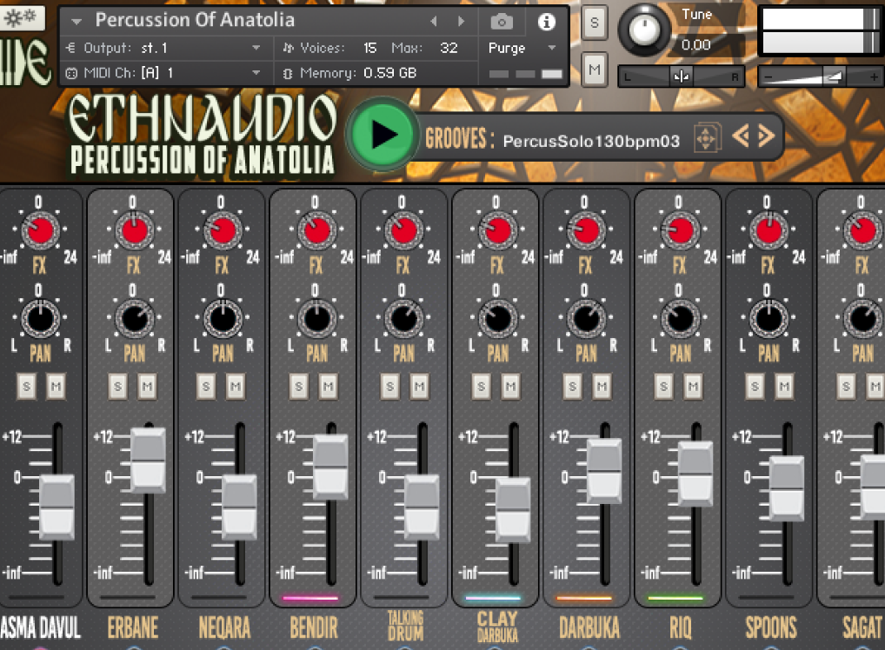Select the previous instrument preset arrow
Image resolution: width=885 pixels, height=650 pixels.
point(434,22)
